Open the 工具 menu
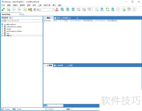 [40, 5]
